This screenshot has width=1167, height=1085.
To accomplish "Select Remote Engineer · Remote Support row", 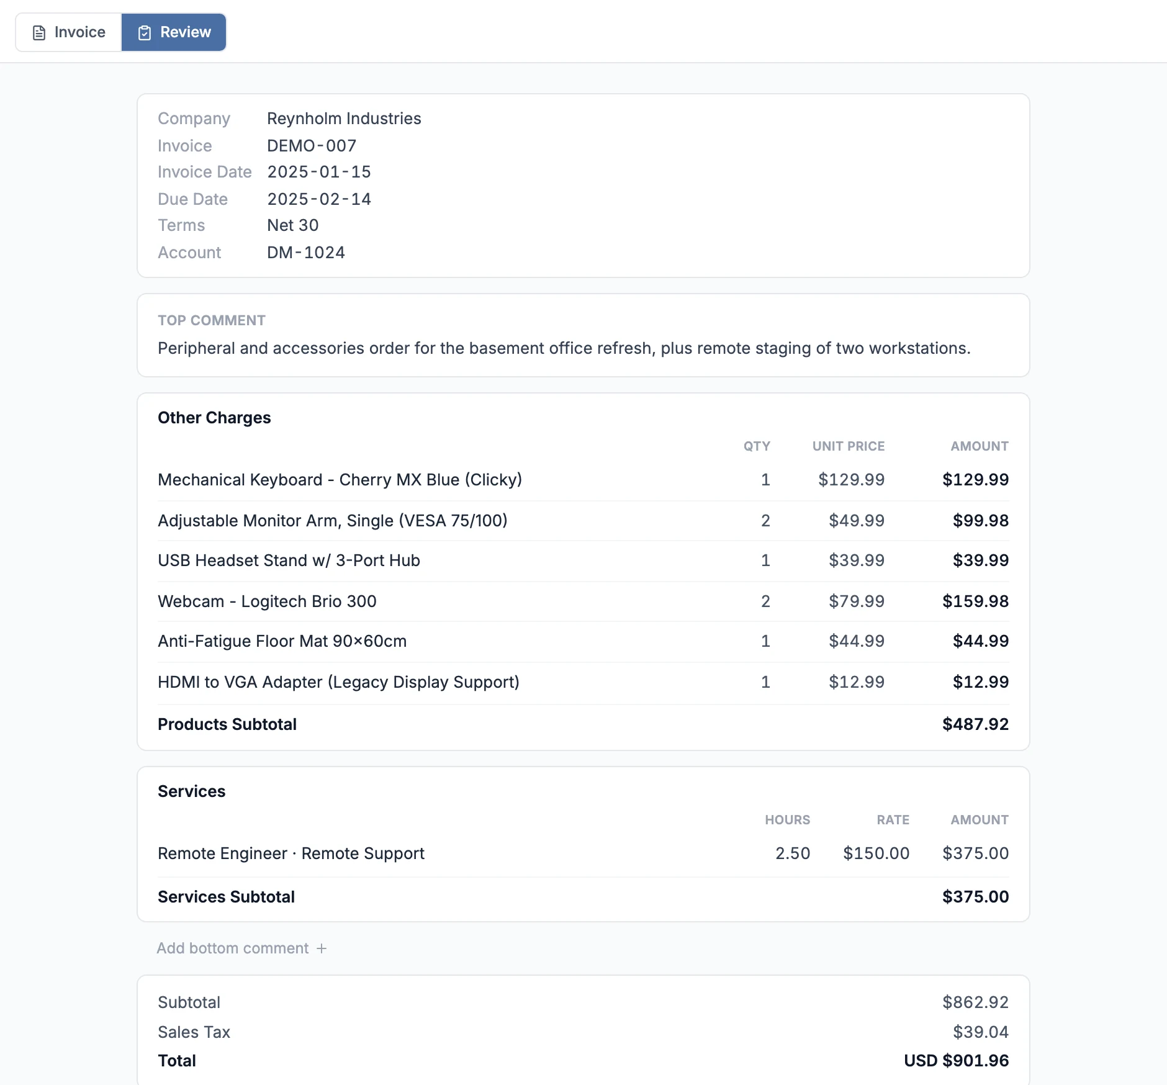I will [x=583, y=853].
